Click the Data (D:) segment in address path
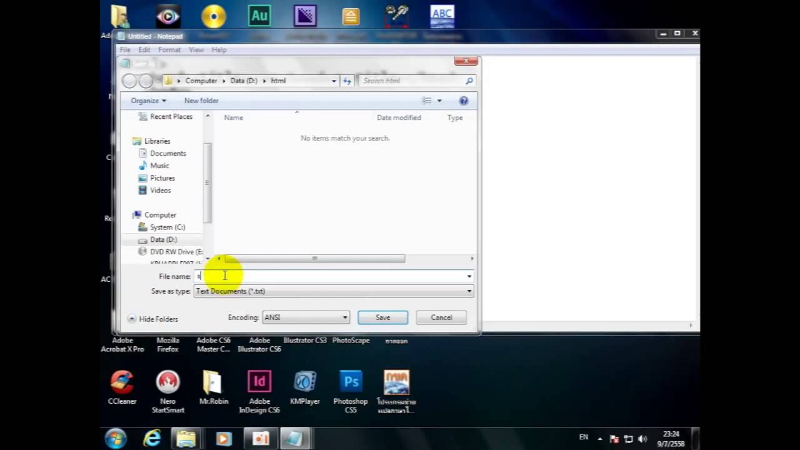This screenshot has width=800, height=450. pyautogui.click(x=244, y=81)
